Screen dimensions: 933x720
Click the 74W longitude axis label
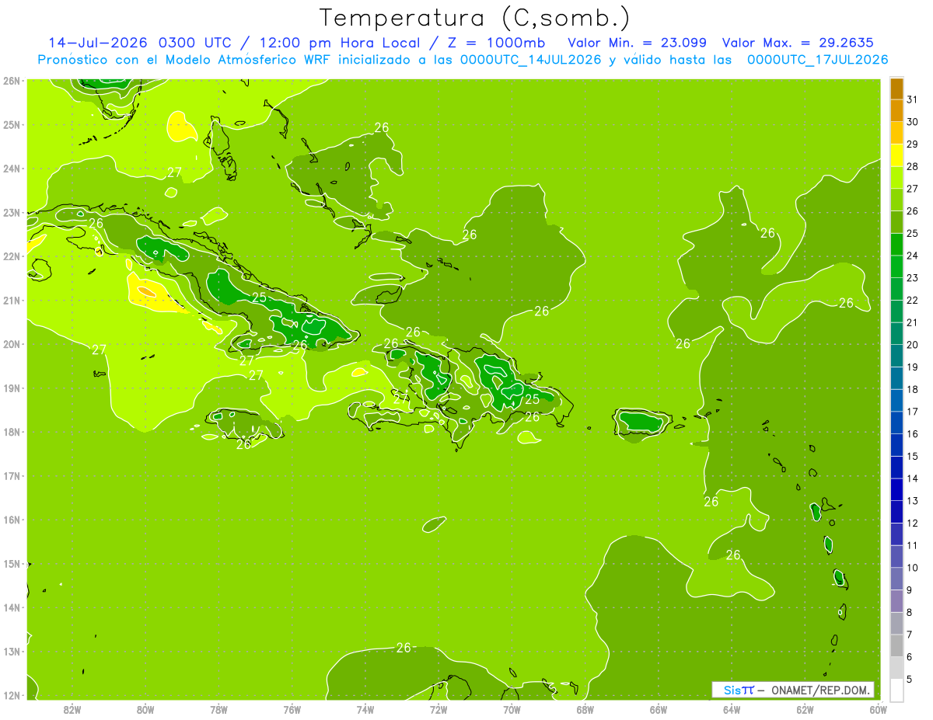tap(365, 708)
